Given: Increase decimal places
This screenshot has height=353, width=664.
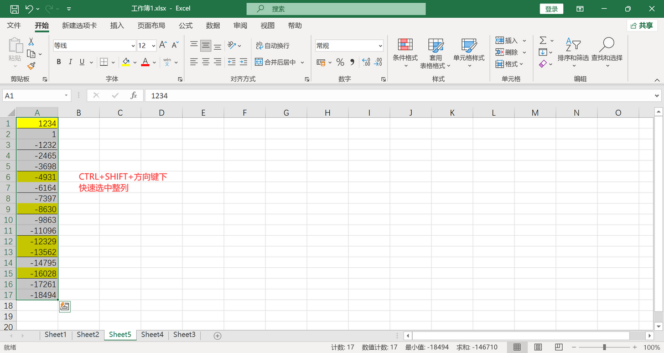Looking at the screenshot, I should click(366, 62).
